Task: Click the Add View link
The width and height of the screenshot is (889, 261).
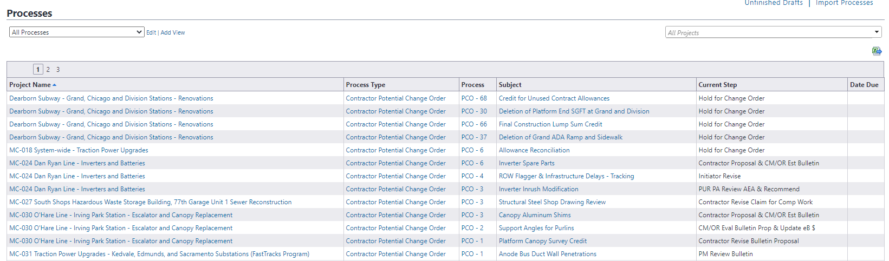Action: 173,32
